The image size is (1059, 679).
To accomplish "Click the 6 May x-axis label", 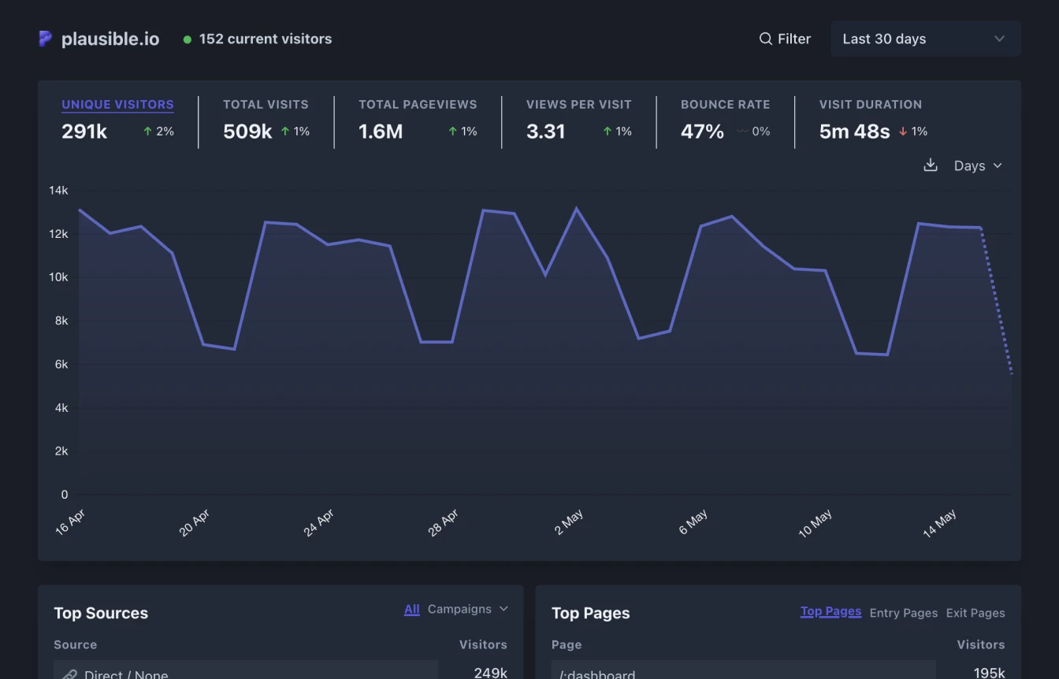I will (693, 523).
